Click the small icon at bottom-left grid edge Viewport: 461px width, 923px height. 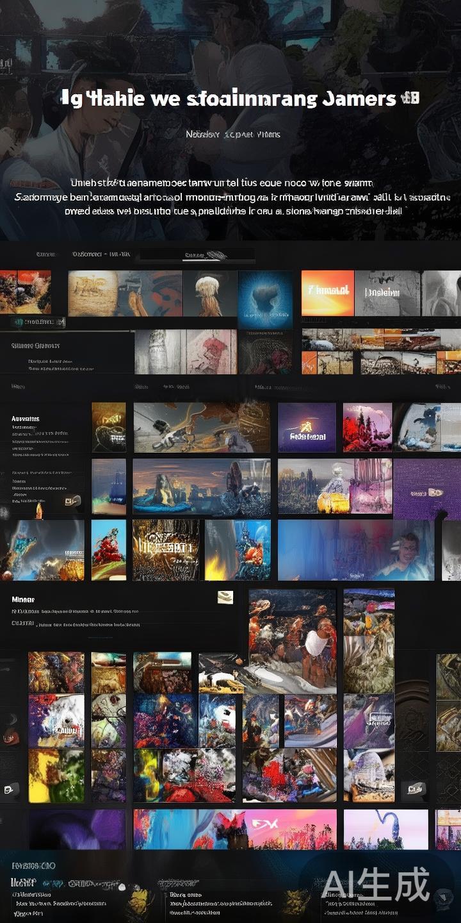click(10, 790)
